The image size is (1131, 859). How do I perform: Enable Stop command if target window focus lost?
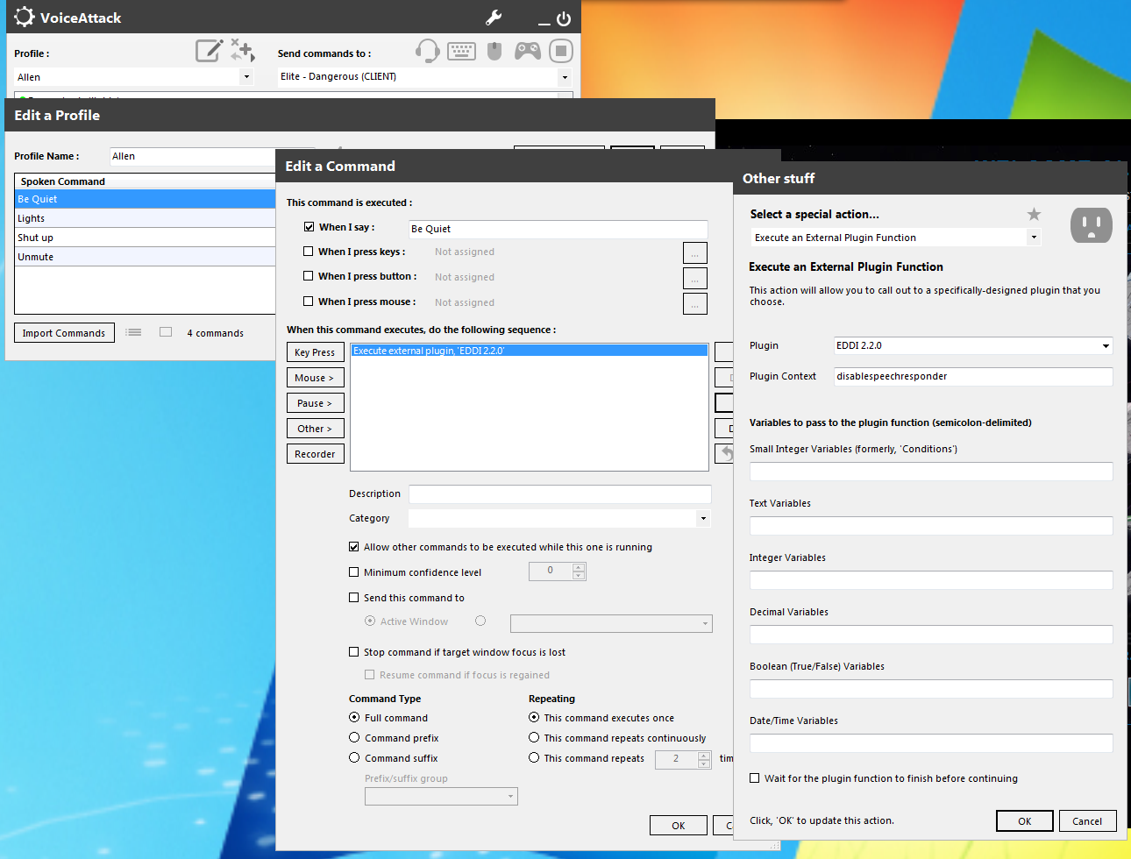pos(354,651)
